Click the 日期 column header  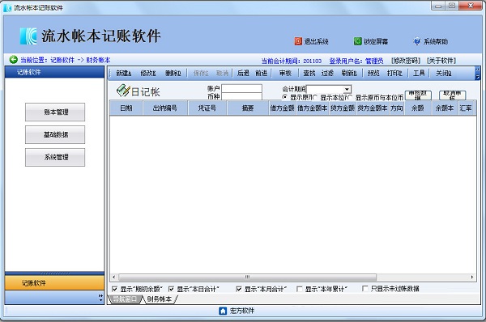[126, 108]
